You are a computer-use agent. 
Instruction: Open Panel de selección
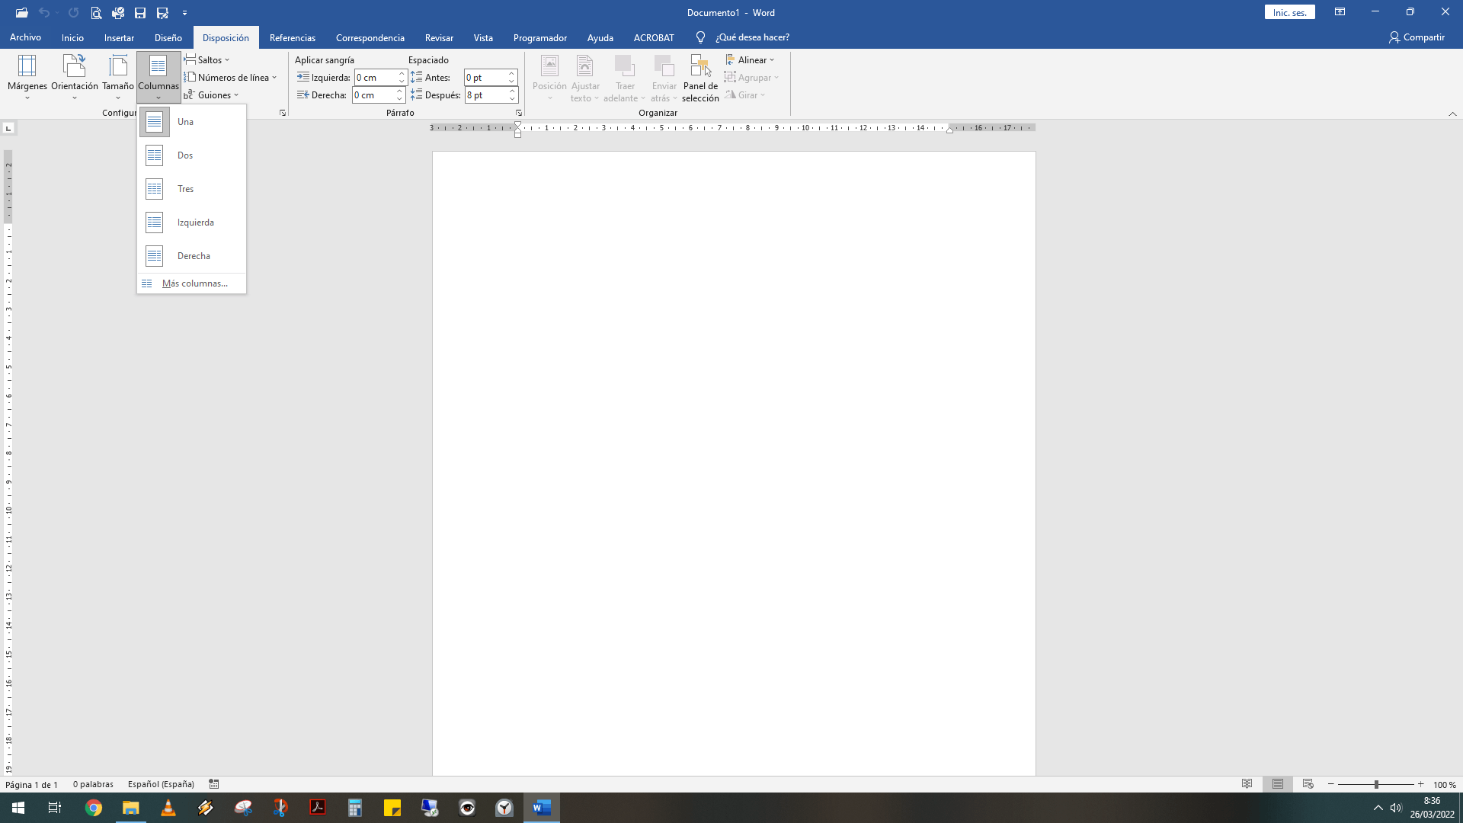pyautogui.click(x=699, y=76)
